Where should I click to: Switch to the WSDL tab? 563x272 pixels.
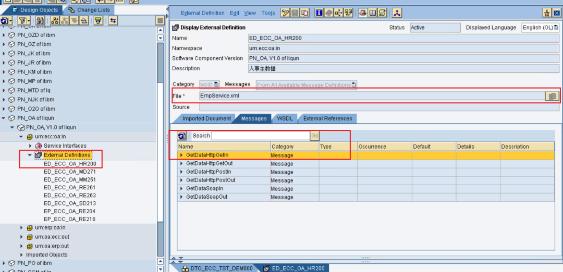285,118
